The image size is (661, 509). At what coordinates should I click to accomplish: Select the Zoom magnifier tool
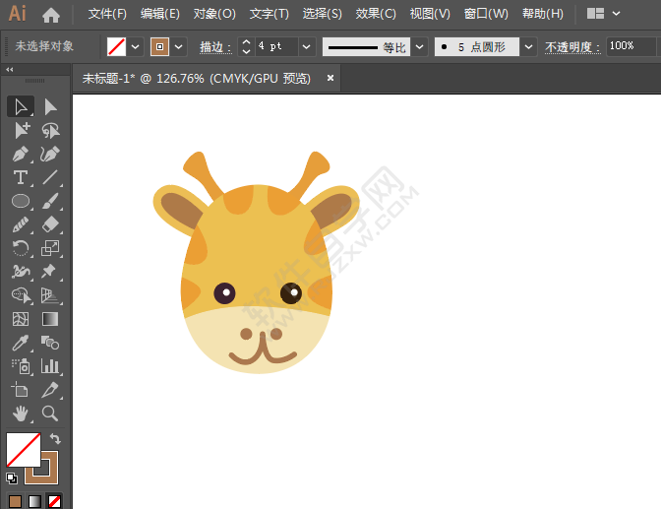click(50, 414)
